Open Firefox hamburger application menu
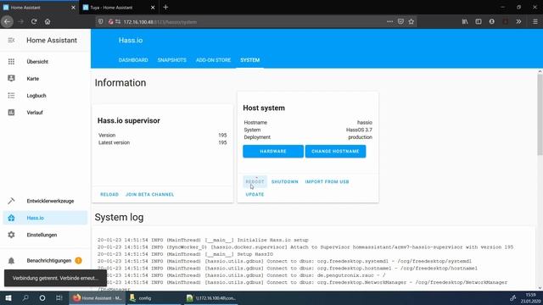 pos(535,22)
